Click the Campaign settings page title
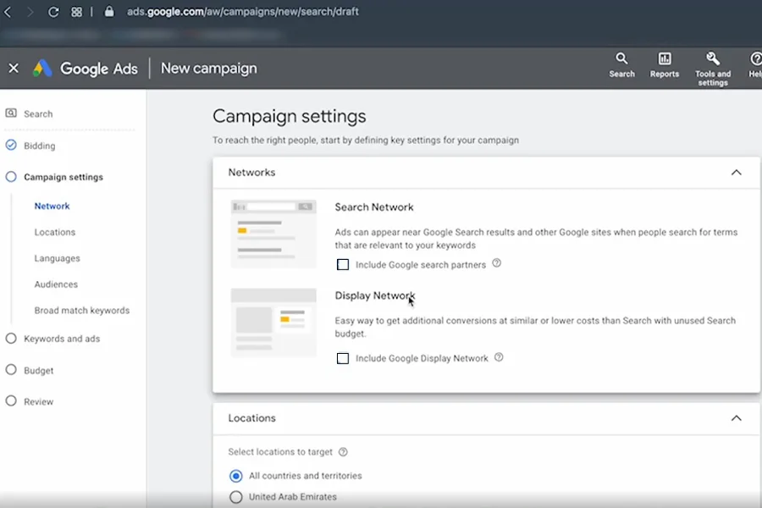The height and width of the screenshot is (508, 762). [290, 116]
